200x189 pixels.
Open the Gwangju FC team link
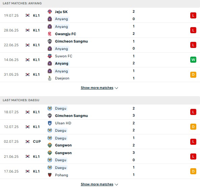66,34
